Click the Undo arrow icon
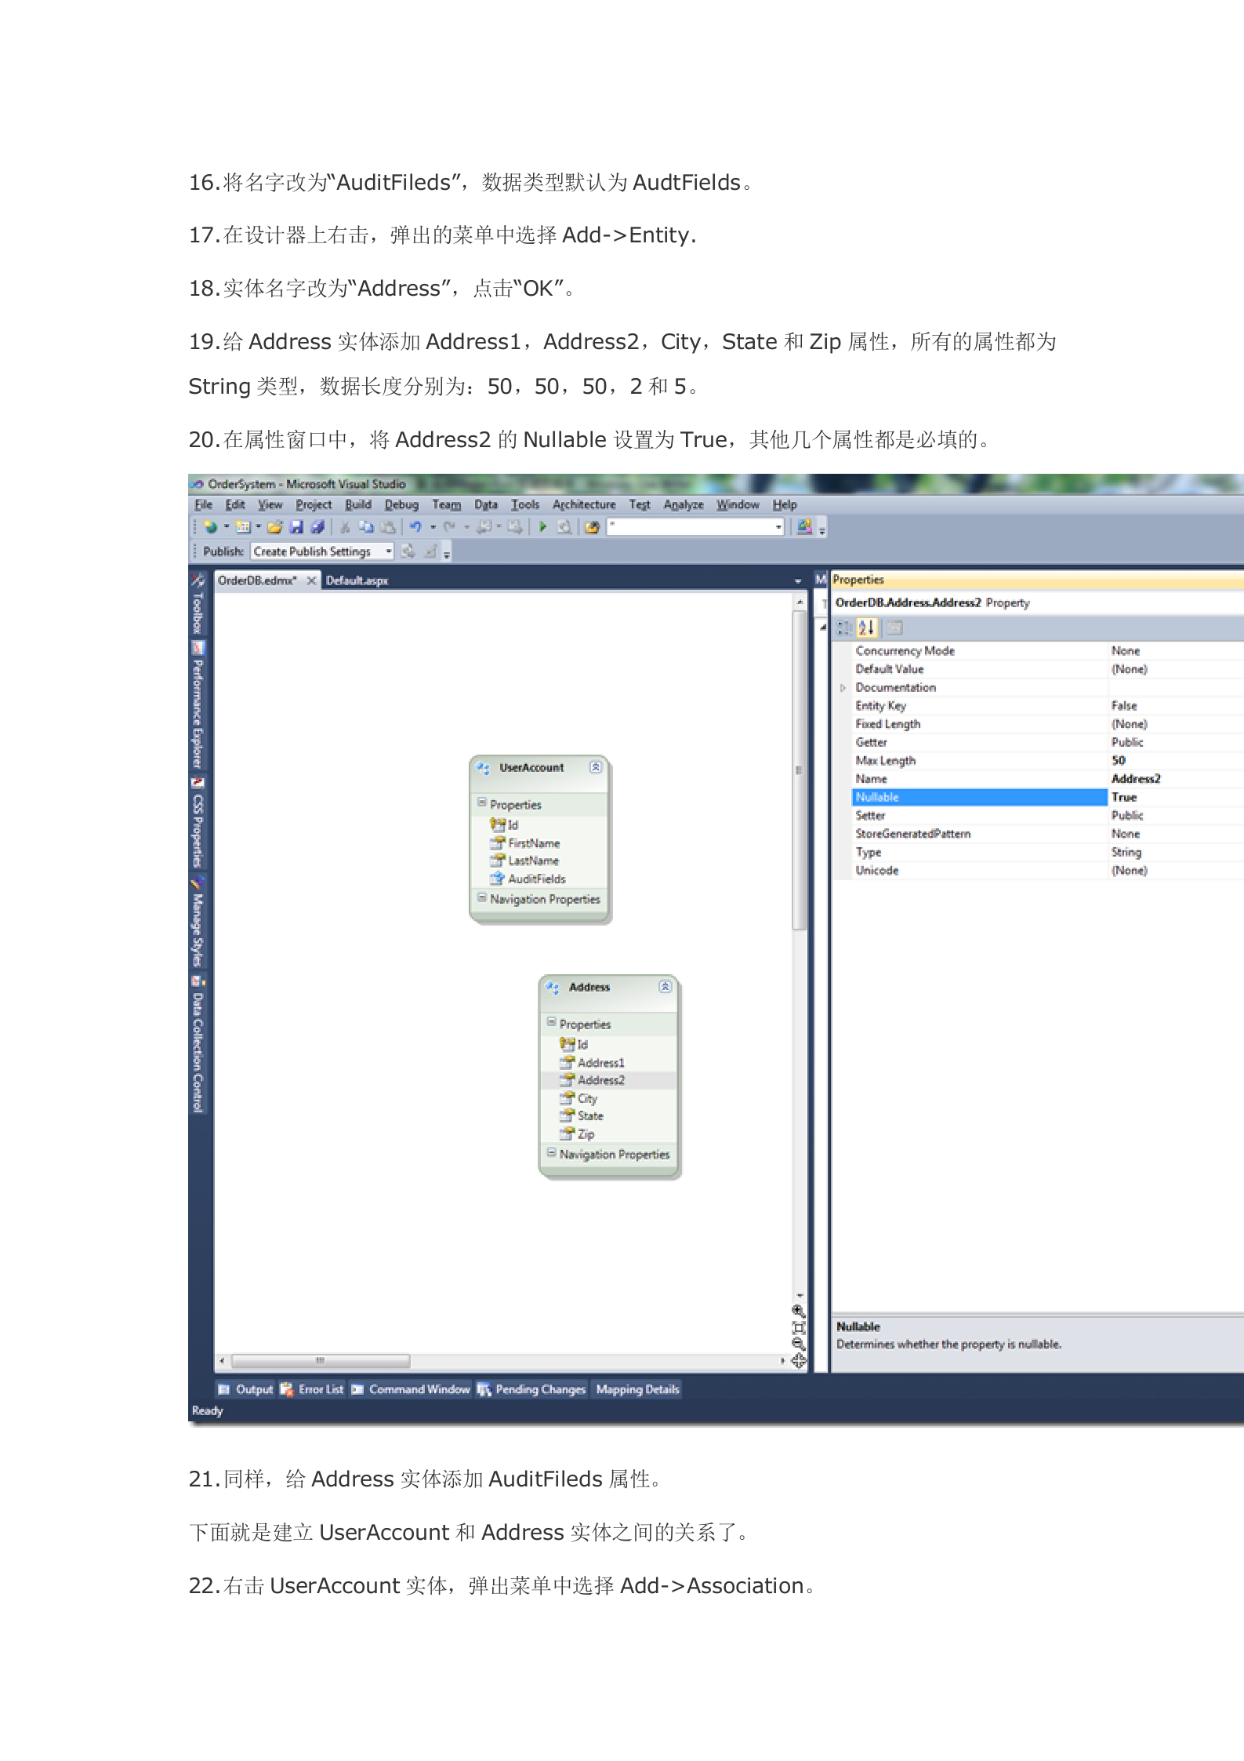 click(x=415, y=527)
